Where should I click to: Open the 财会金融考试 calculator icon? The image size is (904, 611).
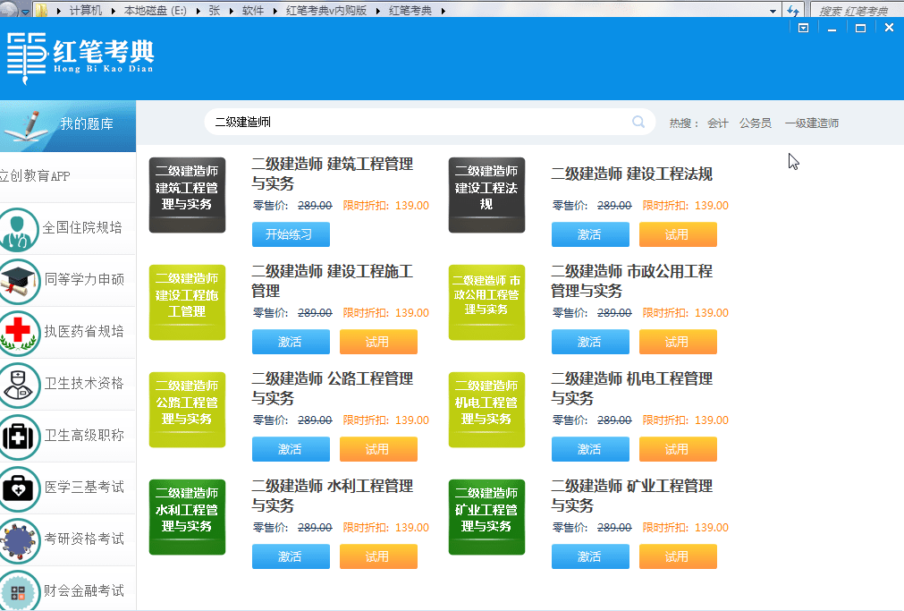point(19,590)
